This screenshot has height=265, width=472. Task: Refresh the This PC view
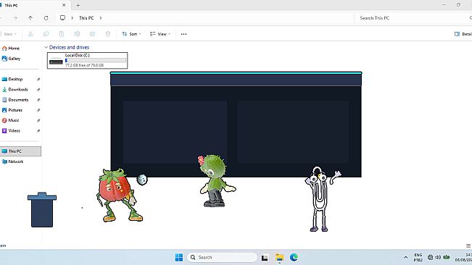46,18
